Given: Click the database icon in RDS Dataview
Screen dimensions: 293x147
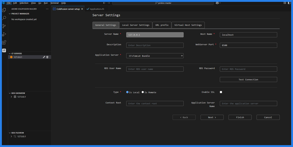Looking at the screenshot, I should (15, 97).
